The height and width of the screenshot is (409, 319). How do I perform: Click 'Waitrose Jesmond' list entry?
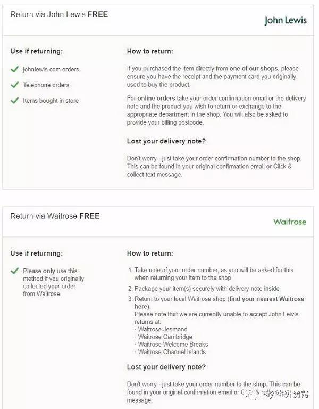point(163,329)
